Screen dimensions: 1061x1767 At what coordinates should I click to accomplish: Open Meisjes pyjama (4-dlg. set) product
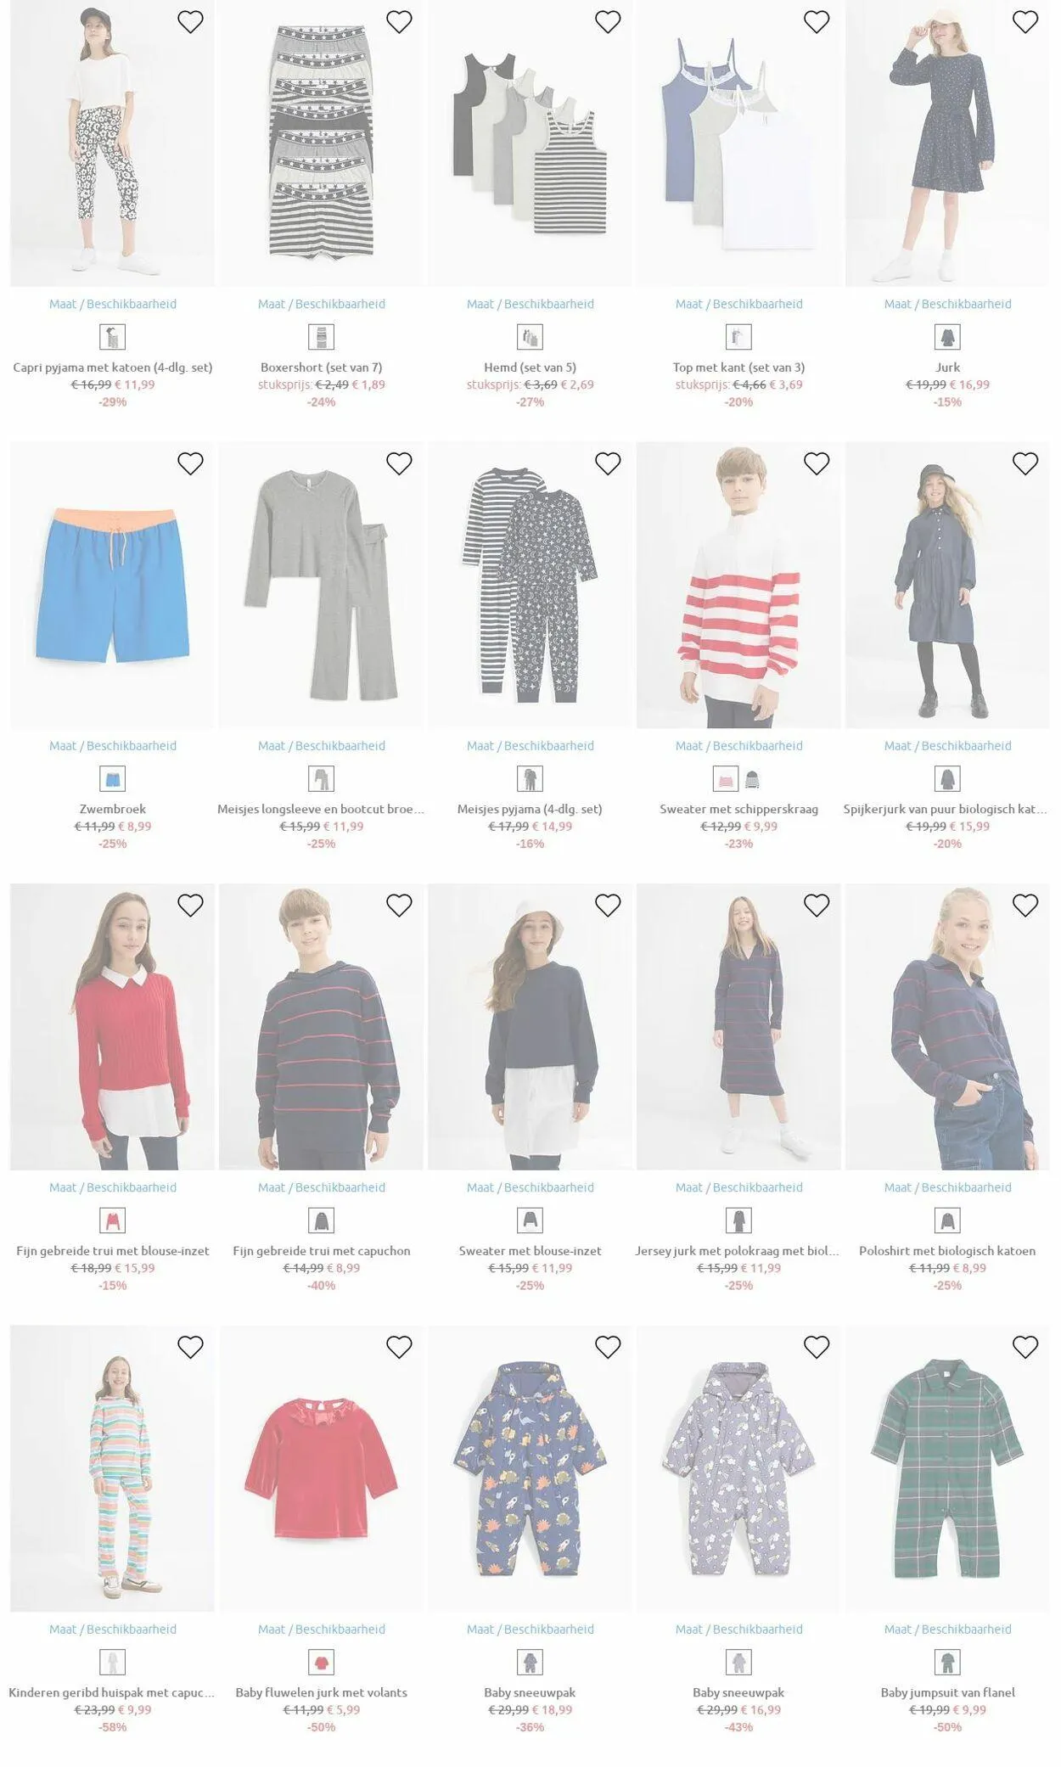530,809
